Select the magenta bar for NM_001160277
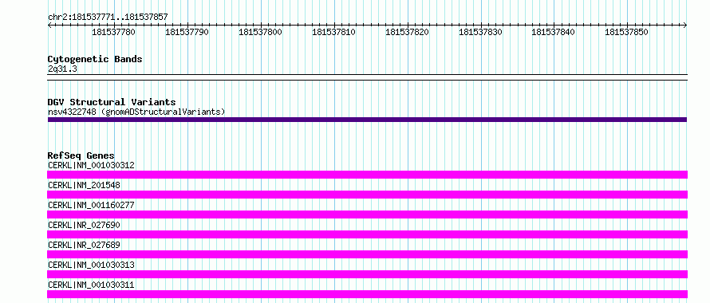Image resolution: width=710 pixels, height=303 pixels. click(367, 214)
